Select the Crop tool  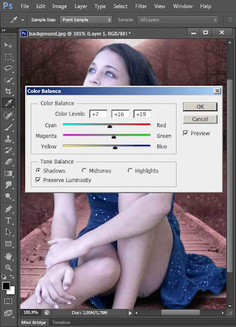tap(8, 91)
